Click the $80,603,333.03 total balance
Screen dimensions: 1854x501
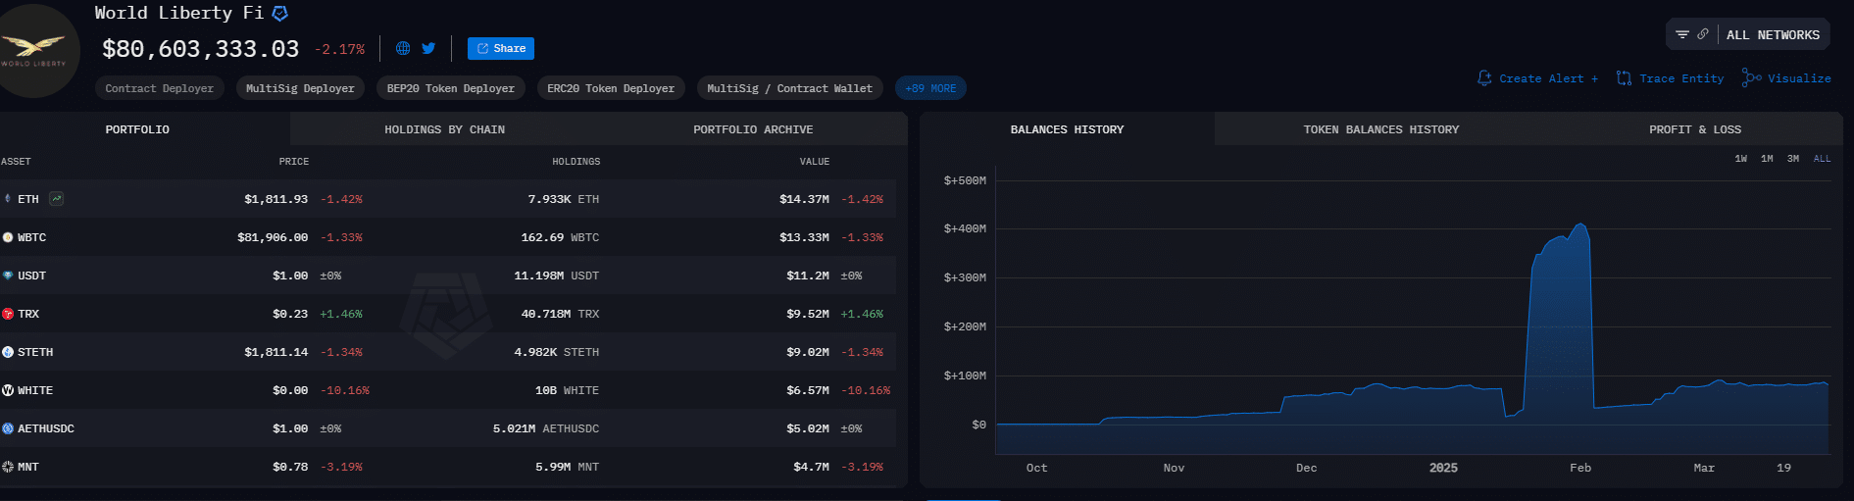[x=201, y=49]
